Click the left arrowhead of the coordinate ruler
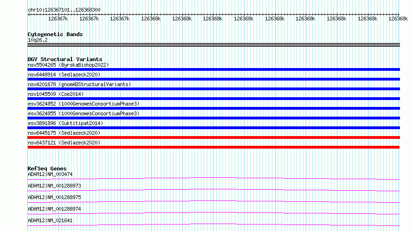 (x=29, y=14)
